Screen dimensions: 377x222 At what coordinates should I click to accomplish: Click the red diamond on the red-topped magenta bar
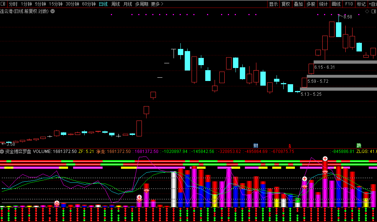[x=147, y=191]
